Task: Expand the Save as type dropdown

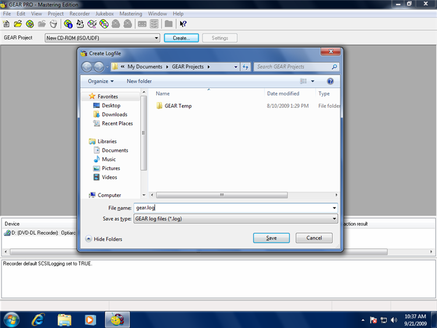Action: [334, 219]
